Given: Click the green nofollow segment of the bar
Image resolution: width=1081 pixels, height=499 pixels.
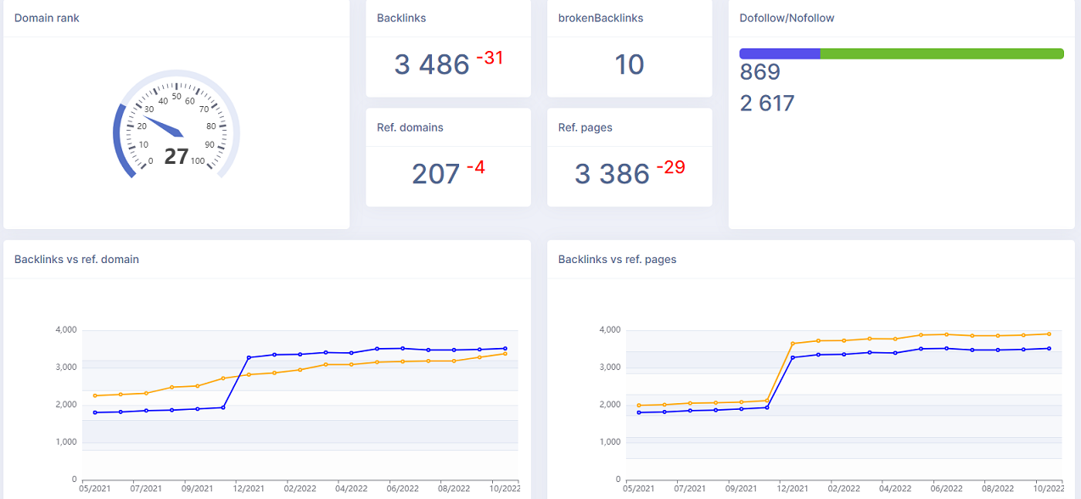Looking at the screenshot, I should pos(942,53).
